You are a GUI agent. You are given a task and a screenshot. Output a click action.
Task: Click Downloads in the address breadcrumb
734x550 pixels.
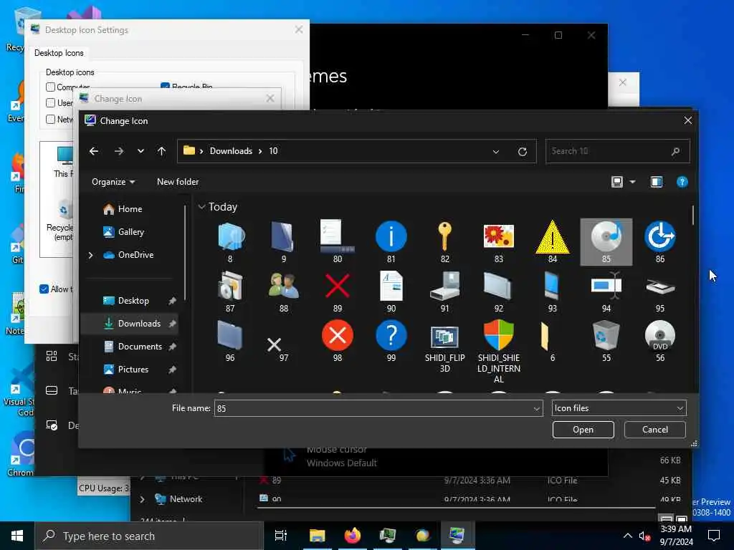[231, 151]
